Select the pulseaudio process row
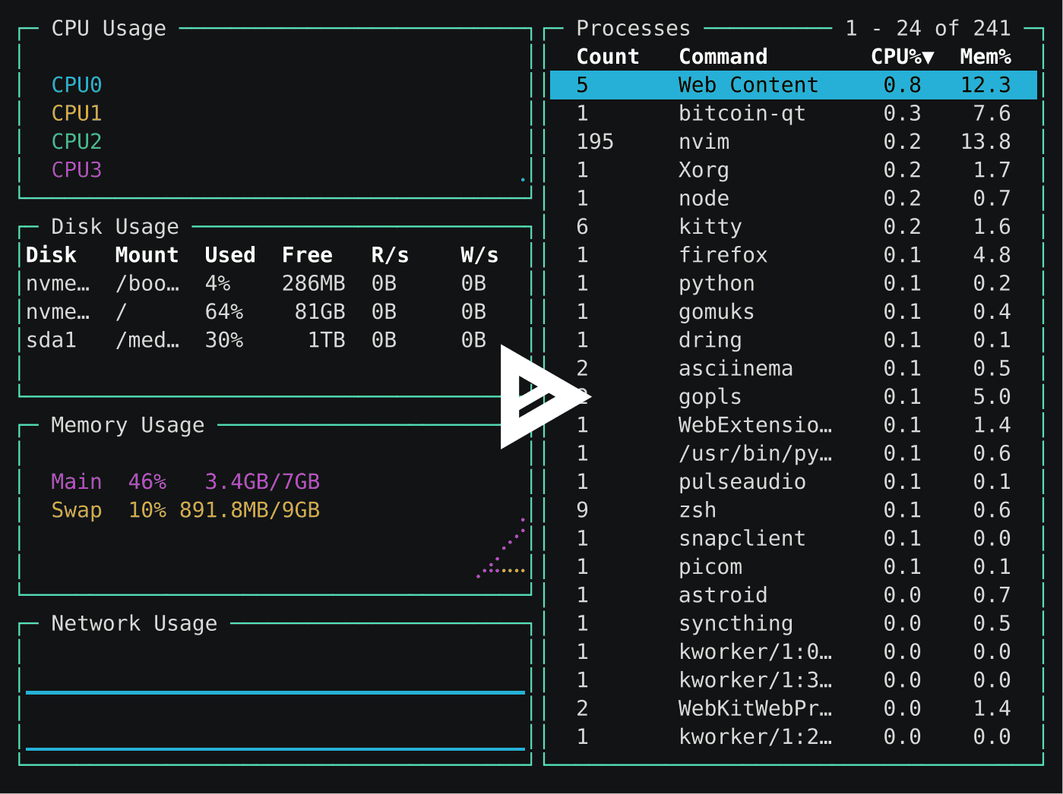The height and width of the screenshot is (794, 1063). [793, 481]
